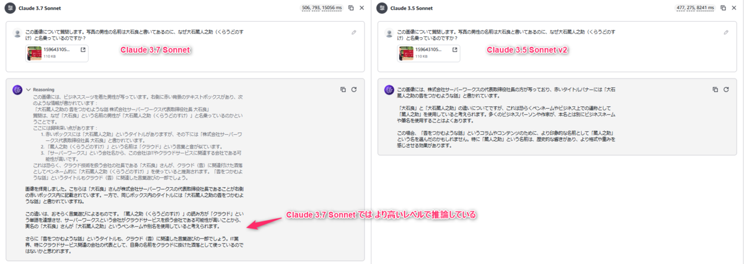The width and height of the screenshot is (744, 264).
Task: Edit the prompt in Claude 3.5 Sonnet panel
Action: (x=725, y=32)
